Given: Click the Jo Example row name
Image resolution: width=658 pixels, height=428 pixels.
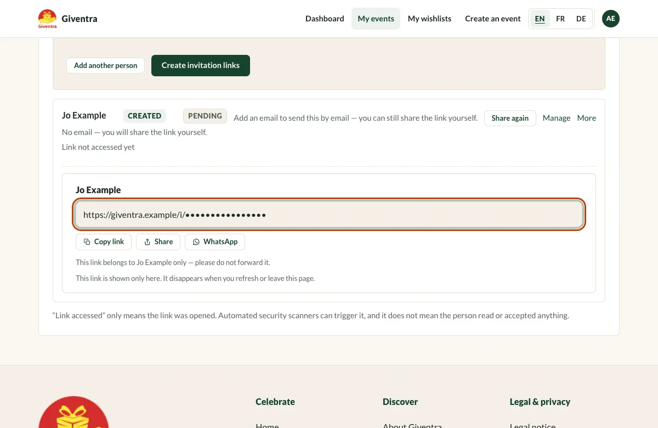Looking at the screenshot, I should click(x=84, y=115).
